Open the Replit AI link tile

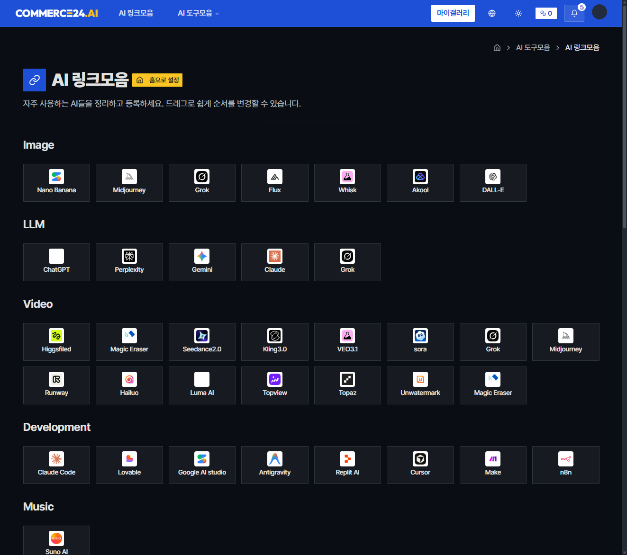tap(347, 465)
